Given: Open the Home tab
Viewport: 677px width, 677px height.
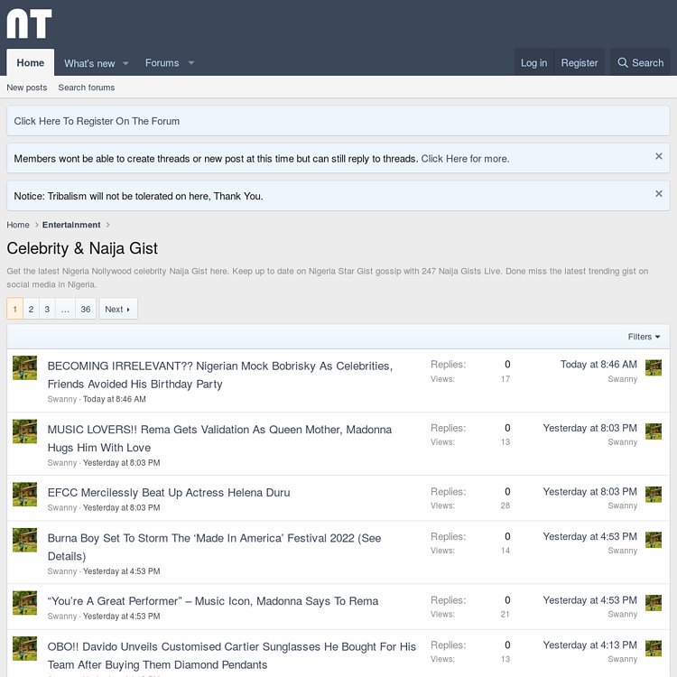Looking at the screenshot, I should 30,62.
